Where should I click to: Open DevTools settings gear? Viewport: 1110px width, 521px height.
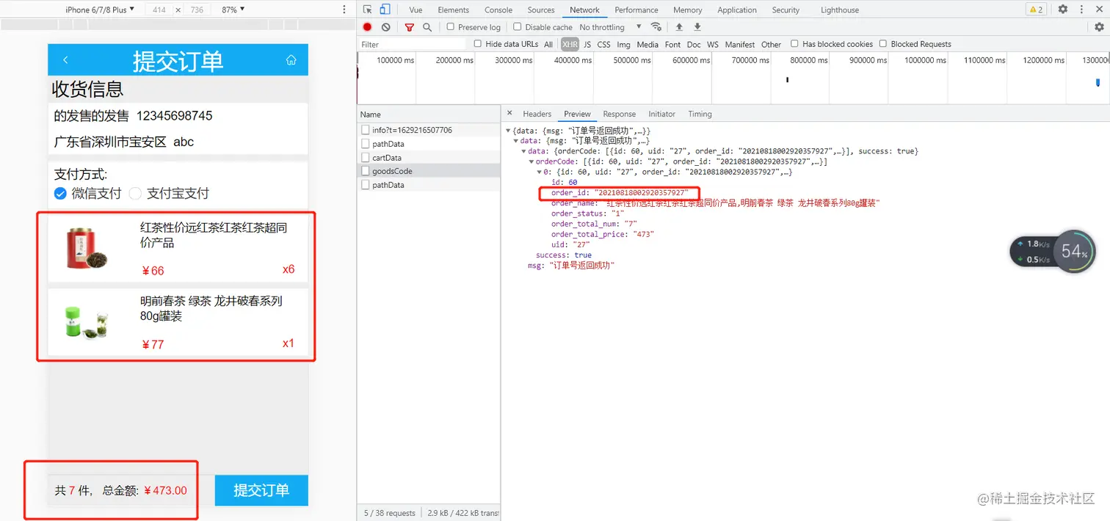[x=1063, y=10]
